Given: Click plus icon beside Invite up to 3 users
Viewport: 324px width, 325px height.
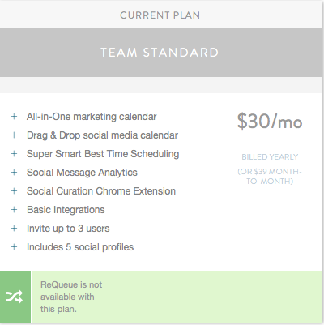Looking at the screenshot, I should point(14,229).
